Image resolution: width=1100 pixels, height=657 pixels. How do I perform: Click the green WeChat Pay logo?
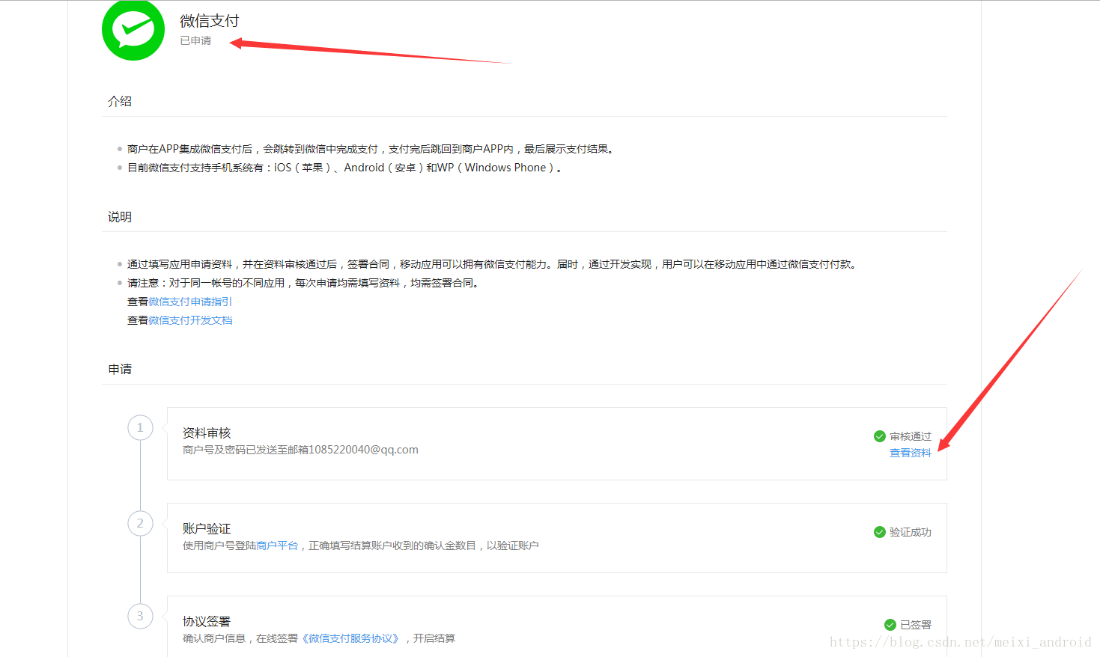click(133, 30)
